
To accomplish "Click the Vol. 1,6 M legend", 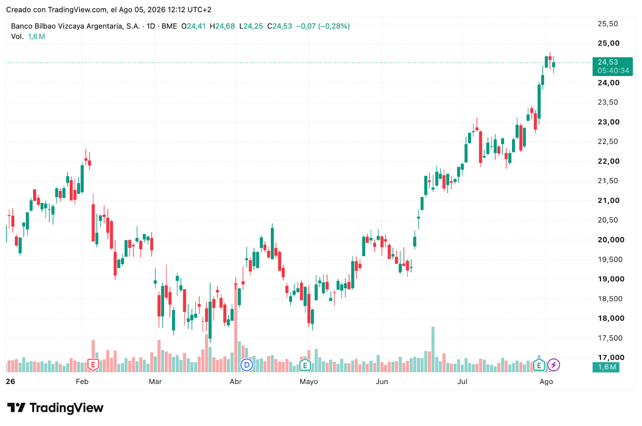I will [28, 37].
